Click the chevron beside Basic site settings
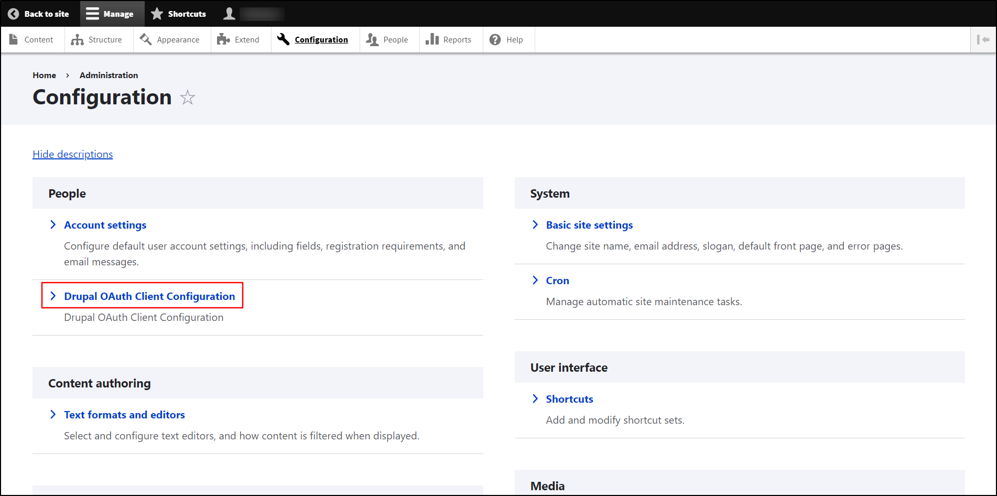The height and width of the screenshot is (496, 997). 535,225
